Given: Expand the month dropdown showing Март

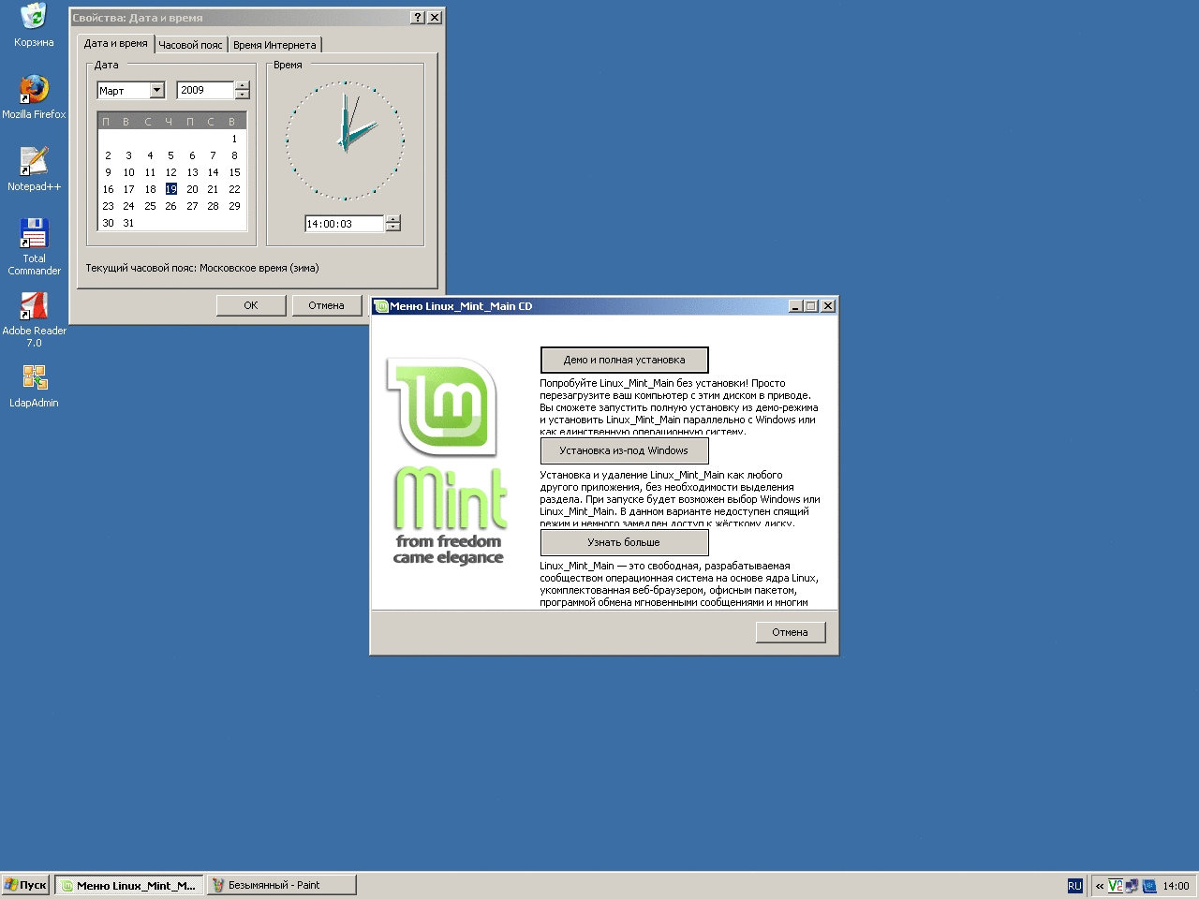Looking at the screenshot, I should pyautogui.click(x=157, y=91).
